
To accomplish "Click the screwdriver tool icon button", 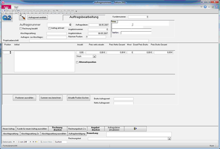I will 22,17.
